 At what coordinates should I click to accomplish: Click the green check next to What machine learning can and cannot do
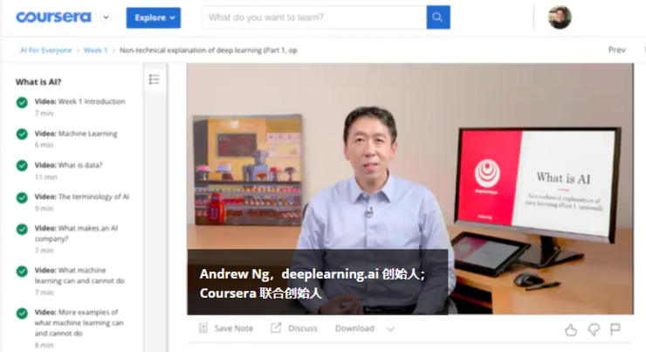(x=22, y=272)
